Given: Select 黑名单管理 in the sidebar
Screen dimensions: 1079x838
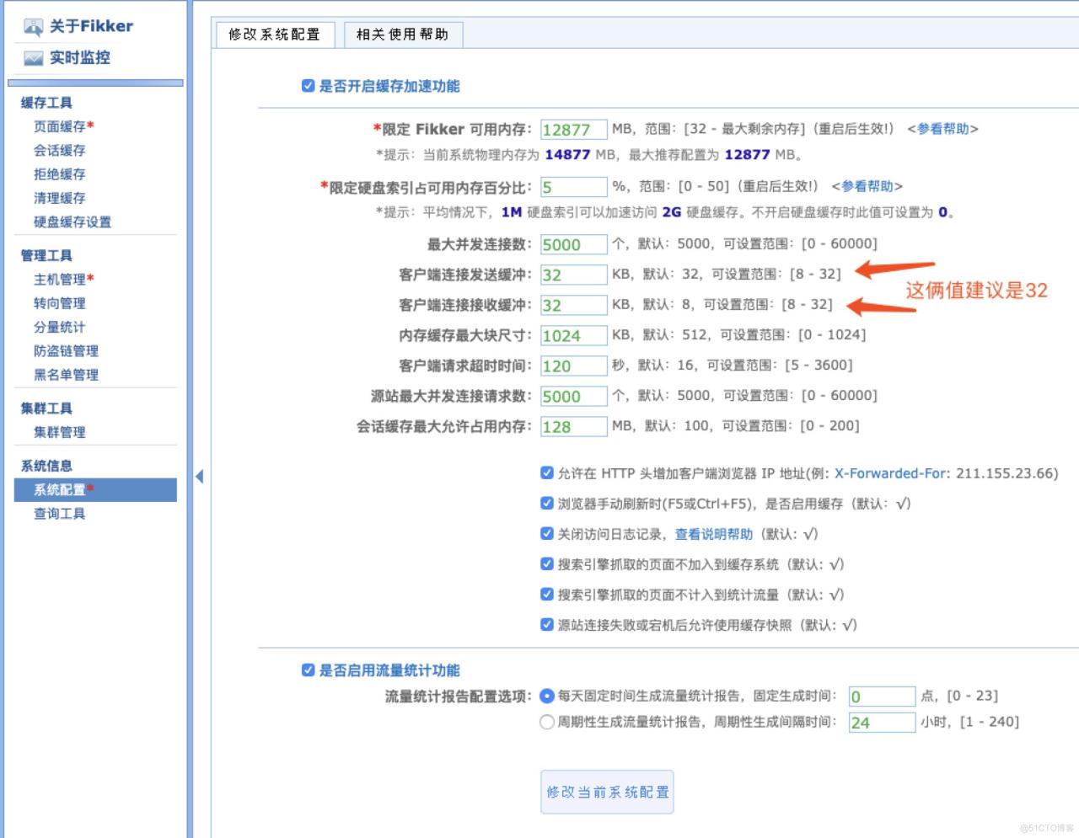Looking at the screenshot, I should [x=66, y=375].
